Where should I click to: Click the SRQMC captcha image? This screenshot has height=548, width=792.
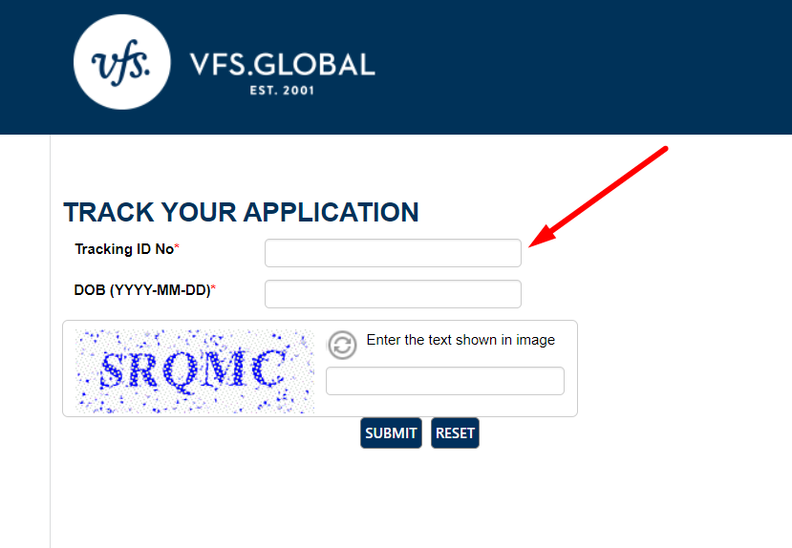click(x=195, y=371)
